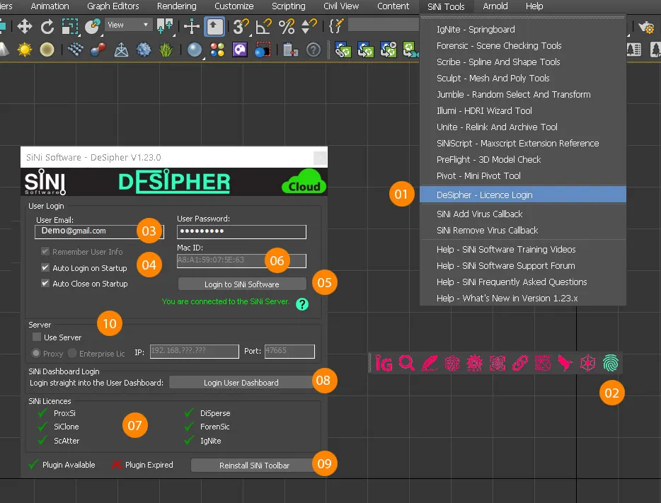Click the named selection sets field in toolbar

(x=384, y=25)
